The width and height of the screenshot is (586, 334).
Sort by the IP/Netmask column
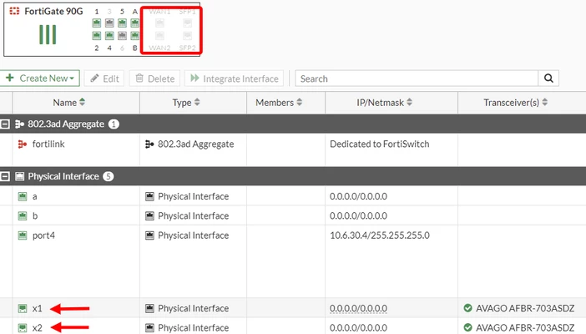tap(384, 103)
